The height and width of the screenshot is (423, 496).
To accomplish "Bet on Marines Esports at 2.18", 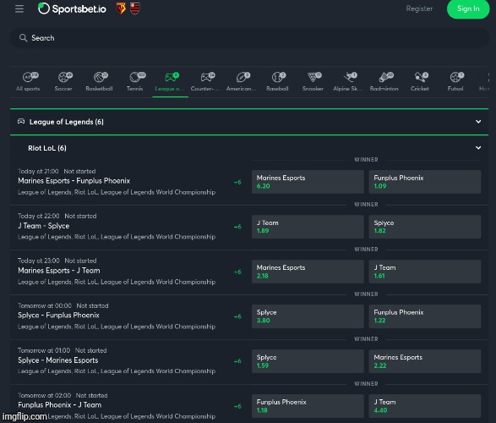I will click(x=308, y=272).
